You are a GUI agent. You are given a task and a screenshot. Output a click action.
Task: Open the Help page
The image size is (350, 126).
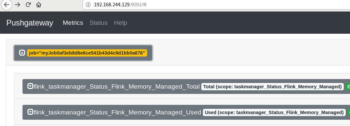pos(121,23)
